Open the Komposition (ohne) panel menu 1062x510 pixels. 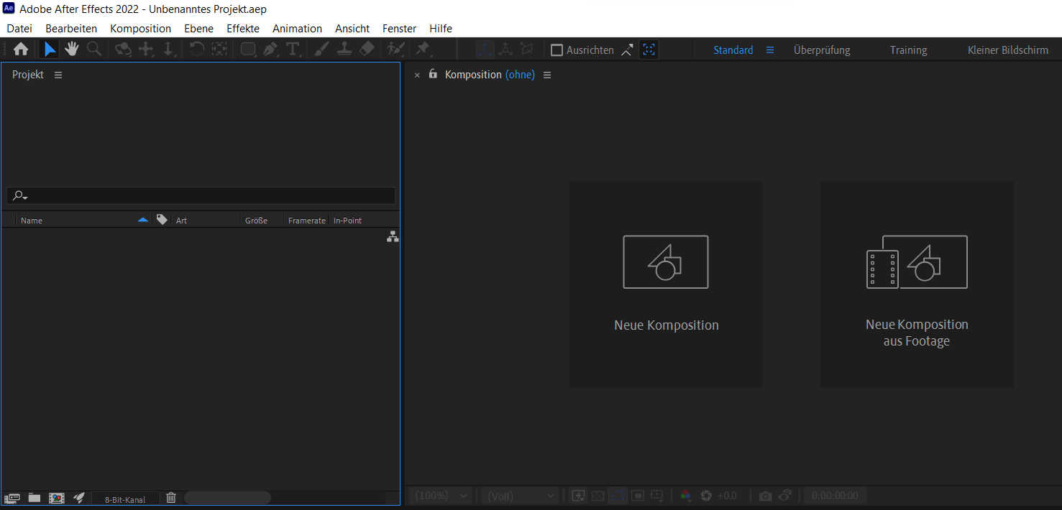[x=547, y=75]
